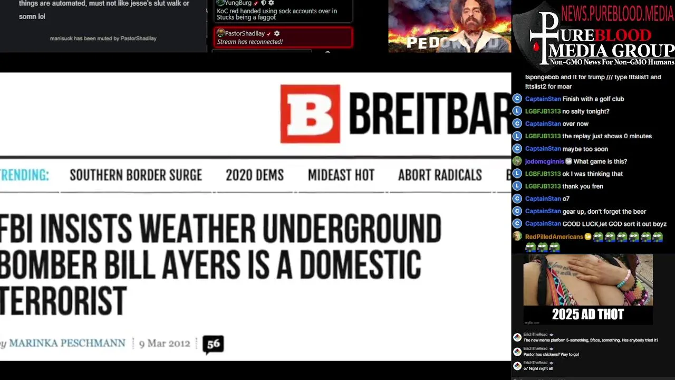Click the shield badge next to YungBurg
Viewport: 675px width, 380px height.
[264, 3]
